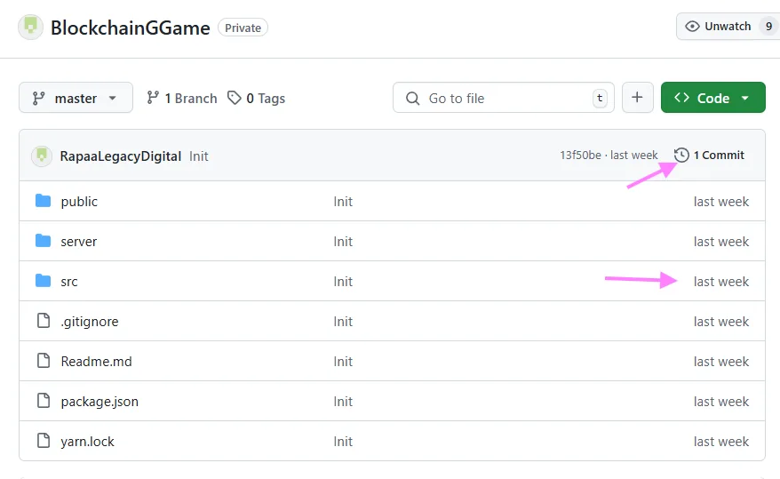Click the folder icon next to server
780x479 pixels.
pyautogui.click(x=44, y=241)
